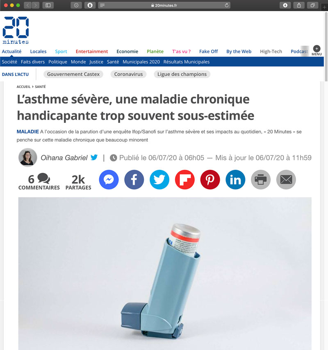The width and height of the screenshot is (328, 350).
Task: Open the Planète section tab
Action: 155,51
